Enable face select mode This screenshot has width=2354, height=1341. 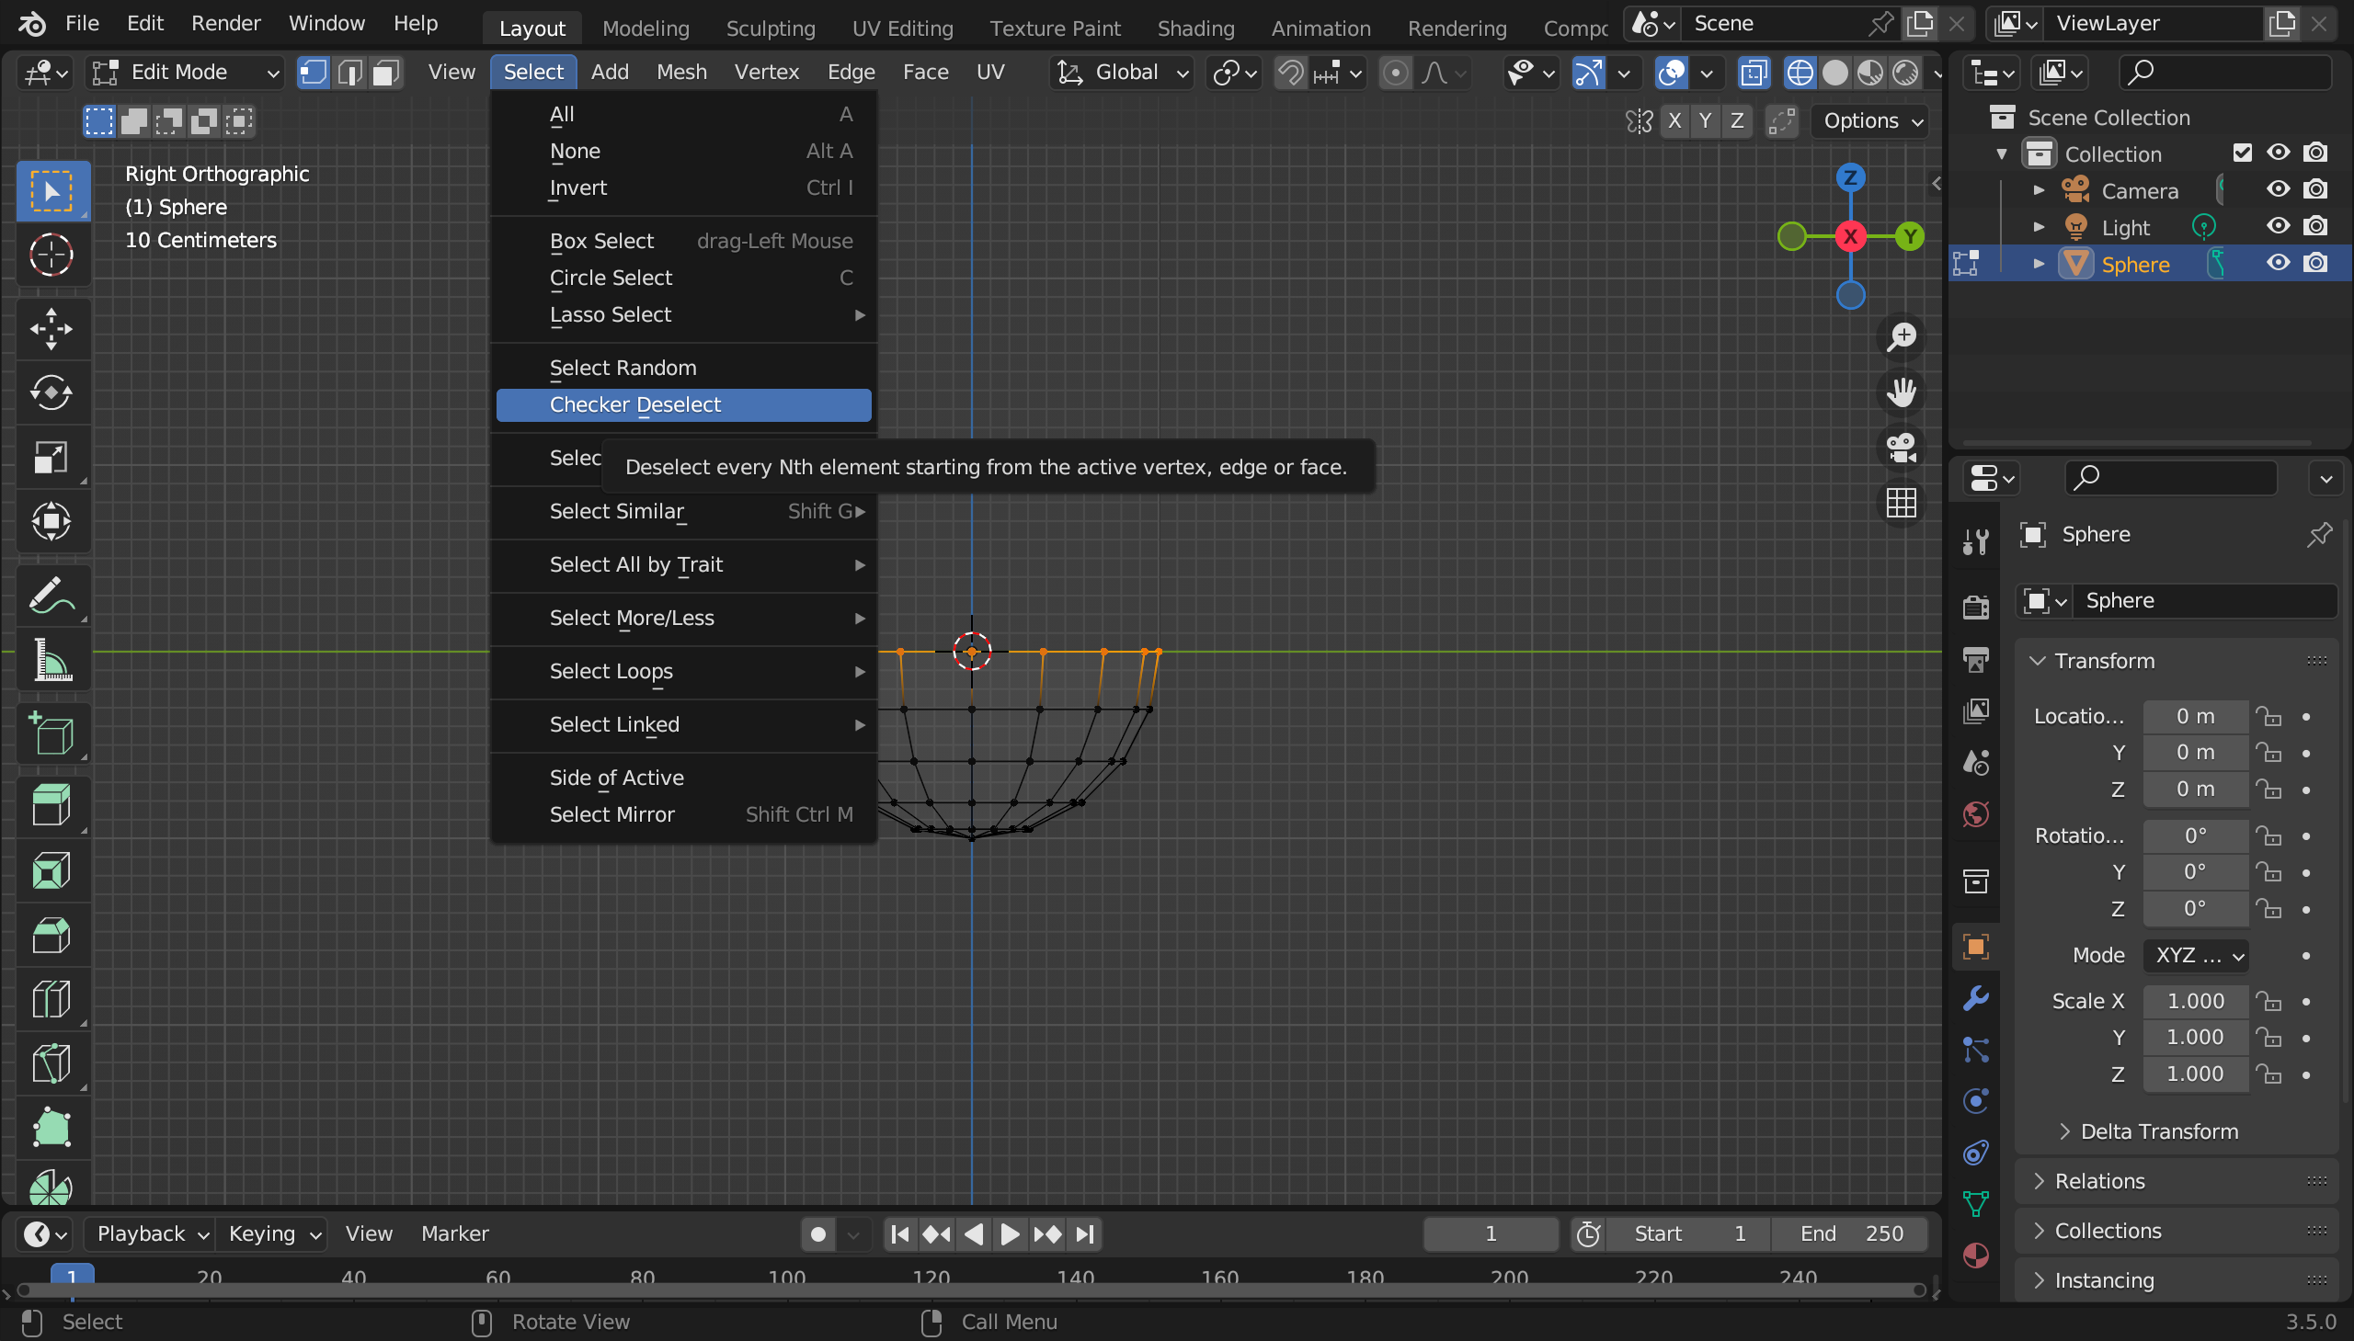pyautogui.click(x=385, y=72)
